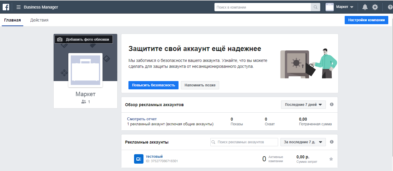Open the notifications bell
This screenshot has width=393, height=171.
pyautogui.click(x=365, y=7)
